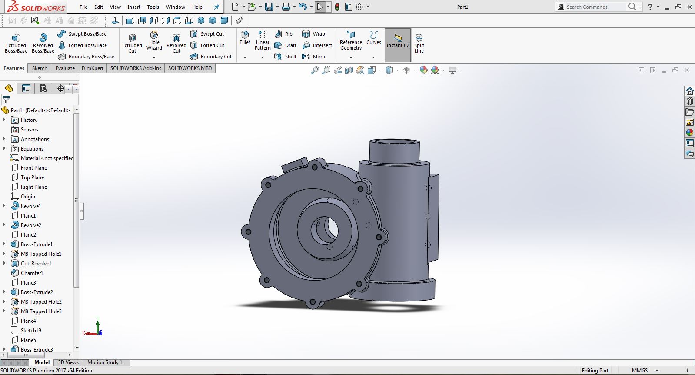The height and width of the screenshot is (375, 695).
Task: Click the Intersect tool
Action: click(x=317, y=45)
